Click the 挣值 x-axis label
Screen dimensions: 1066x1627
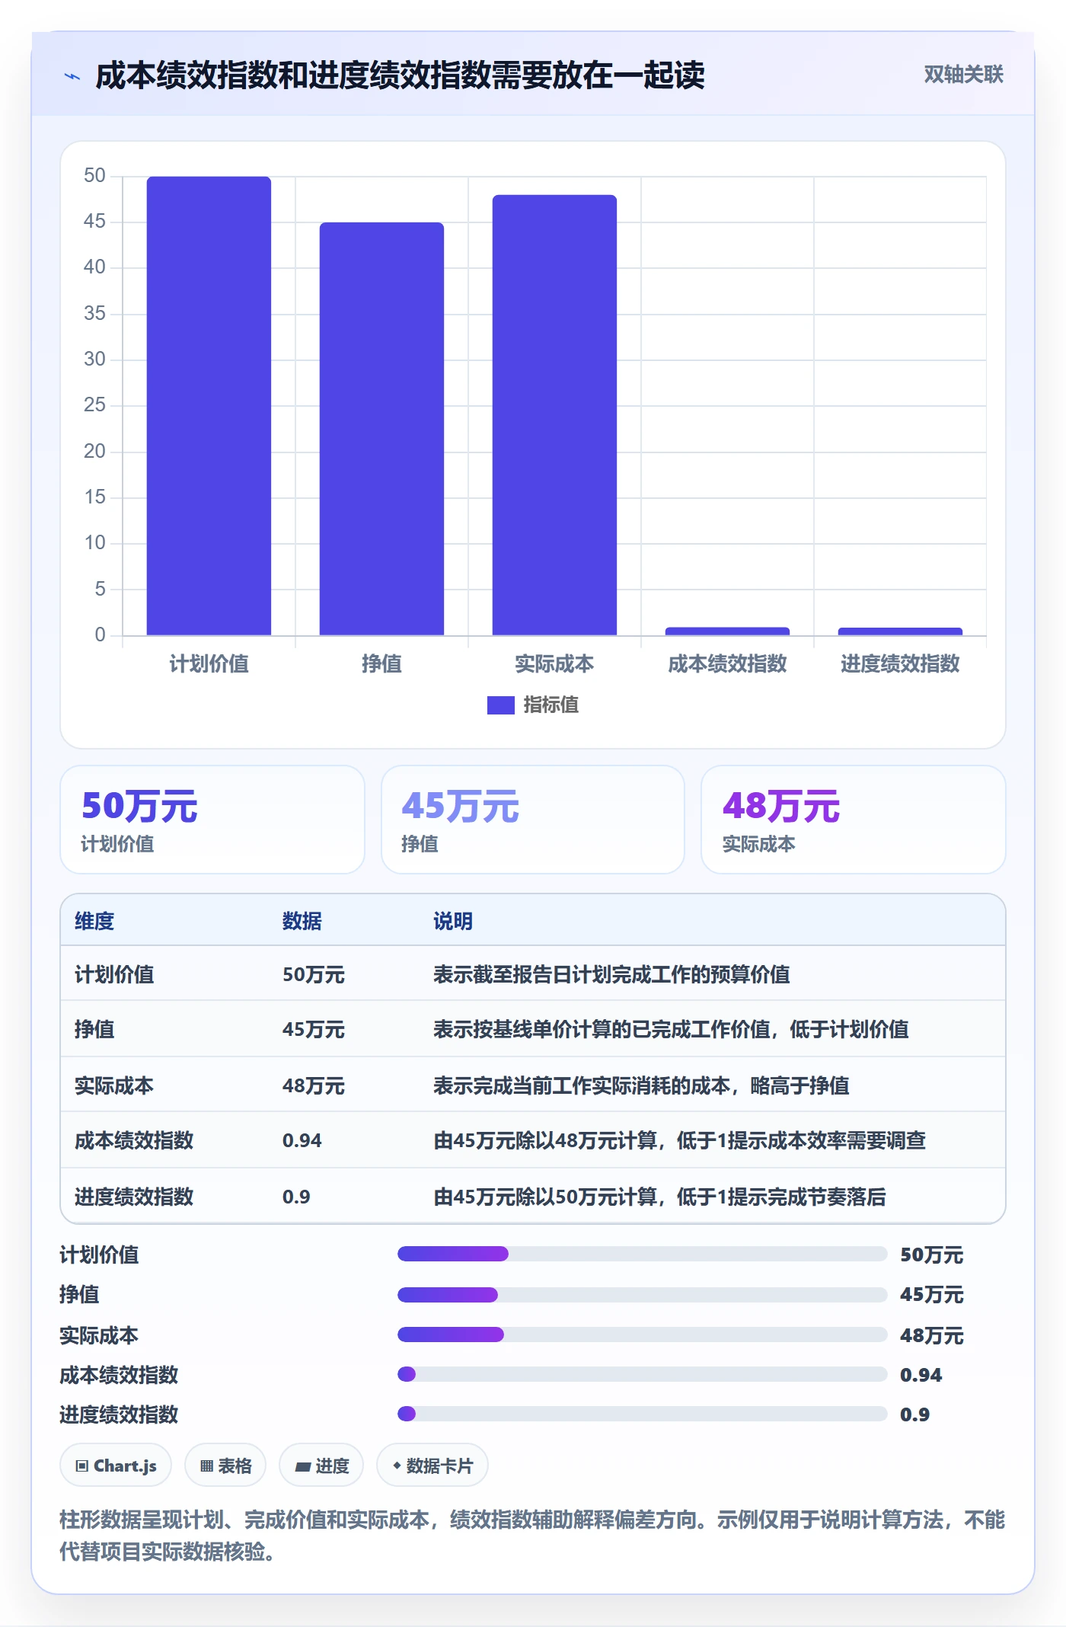click(x=381, y=663)
